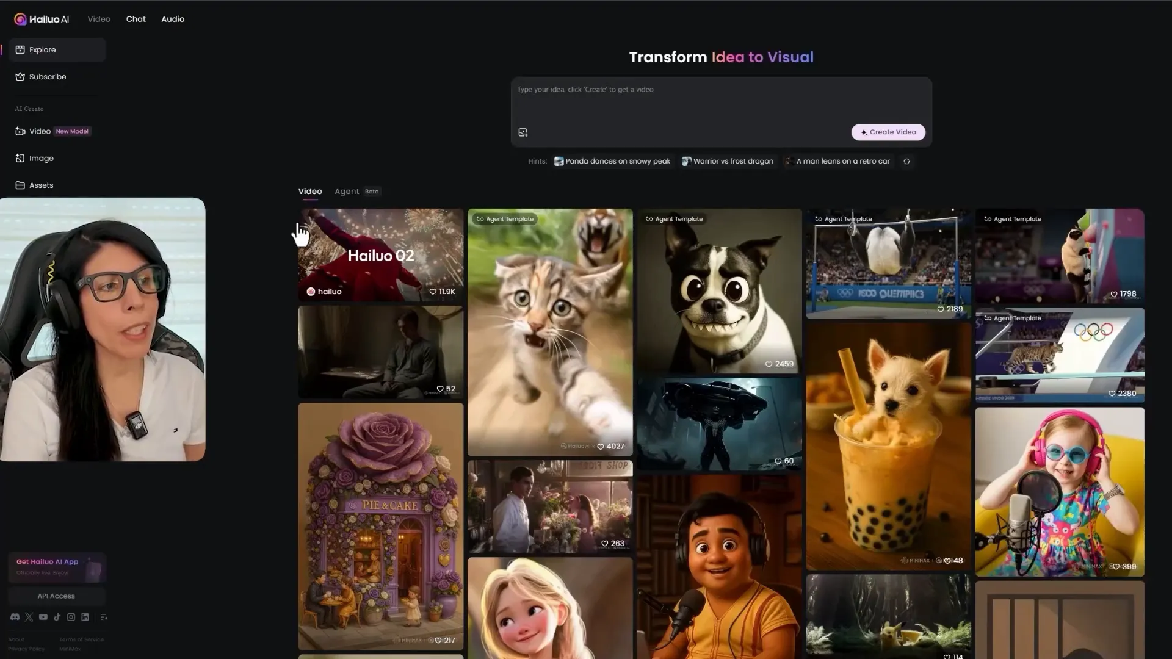Image resolution: width=1172 pixels, height=659 pixels.
Task: Click Agent Template tag on bulldog video
Action: click(674, 219)
